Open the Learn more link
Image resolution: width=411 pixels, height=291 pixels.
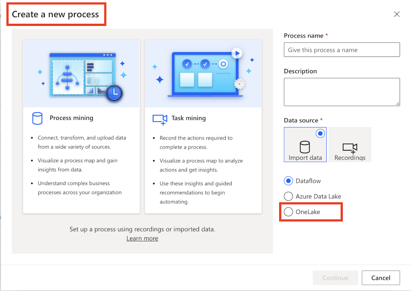(x=142, y=238)
